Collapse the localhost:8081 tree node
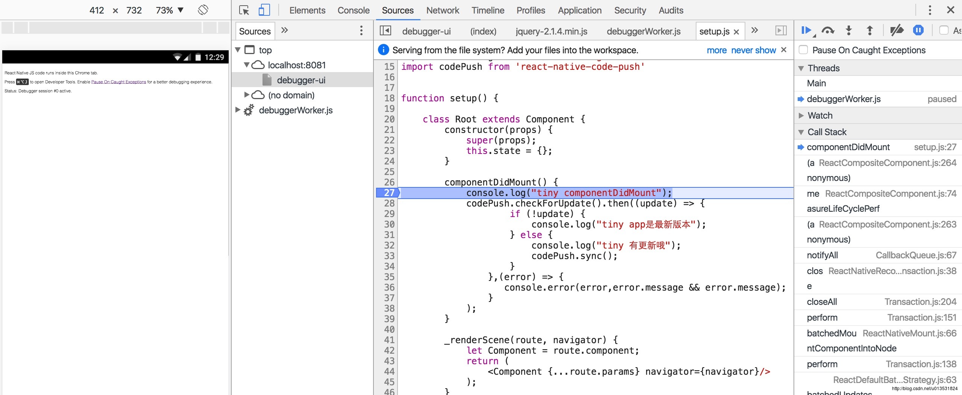 coord(246,65)
